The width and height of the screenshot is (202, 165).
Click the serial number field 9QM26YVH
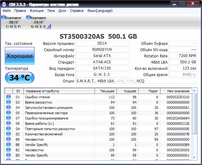point(102,50)
